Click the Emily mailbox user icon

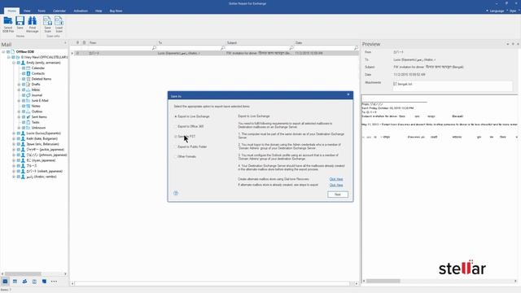tap(23, 63)
